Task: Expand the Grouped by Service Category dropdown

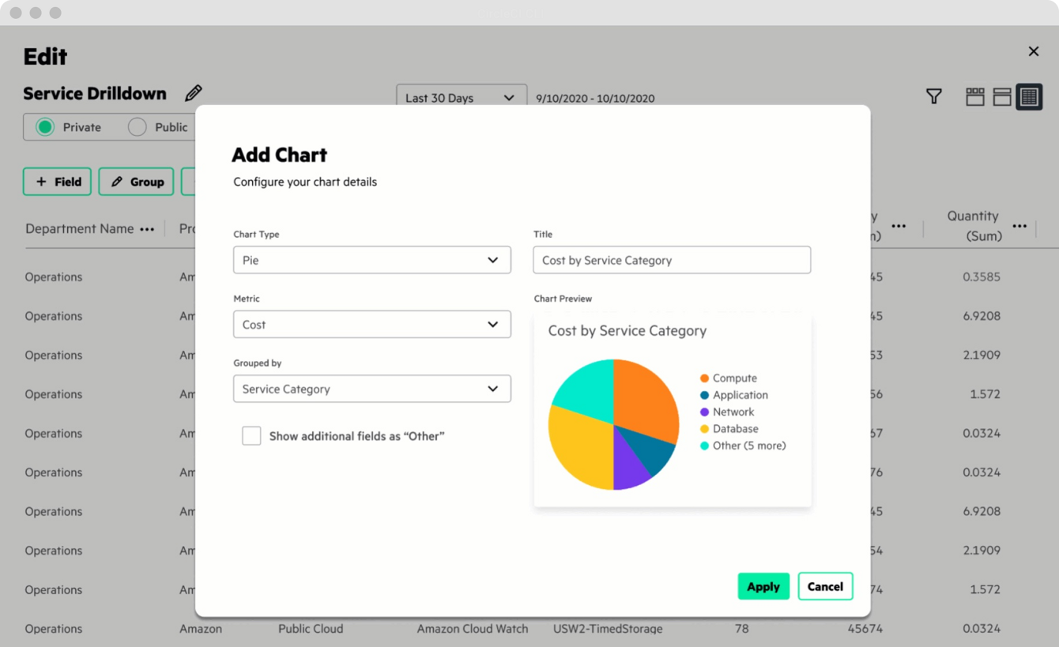Action: [371, 389]
